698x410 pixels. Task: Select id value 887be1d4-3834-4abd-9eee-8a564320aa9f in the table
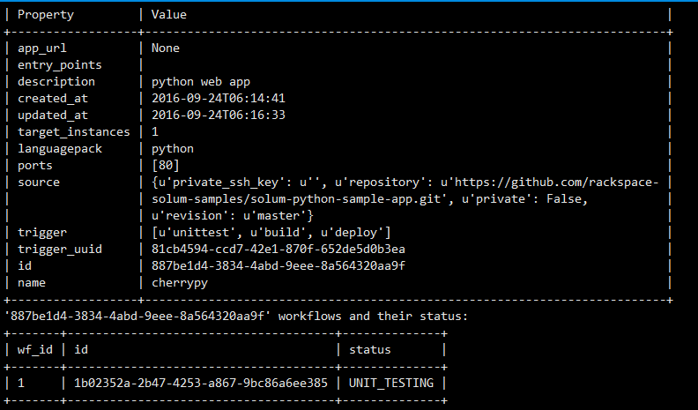[x=278, y=266]
